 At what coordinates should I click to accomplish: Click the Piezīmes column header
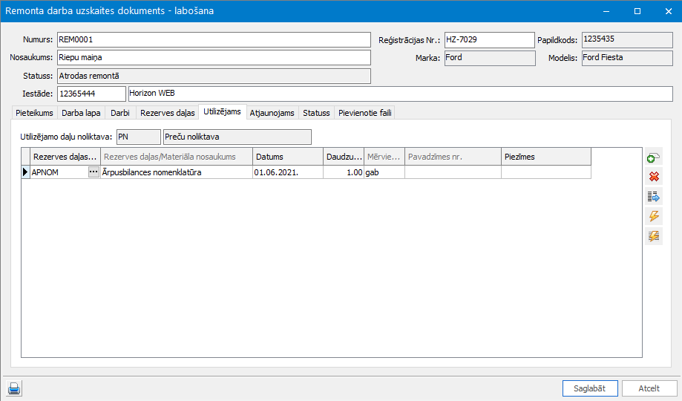[546, 157]
